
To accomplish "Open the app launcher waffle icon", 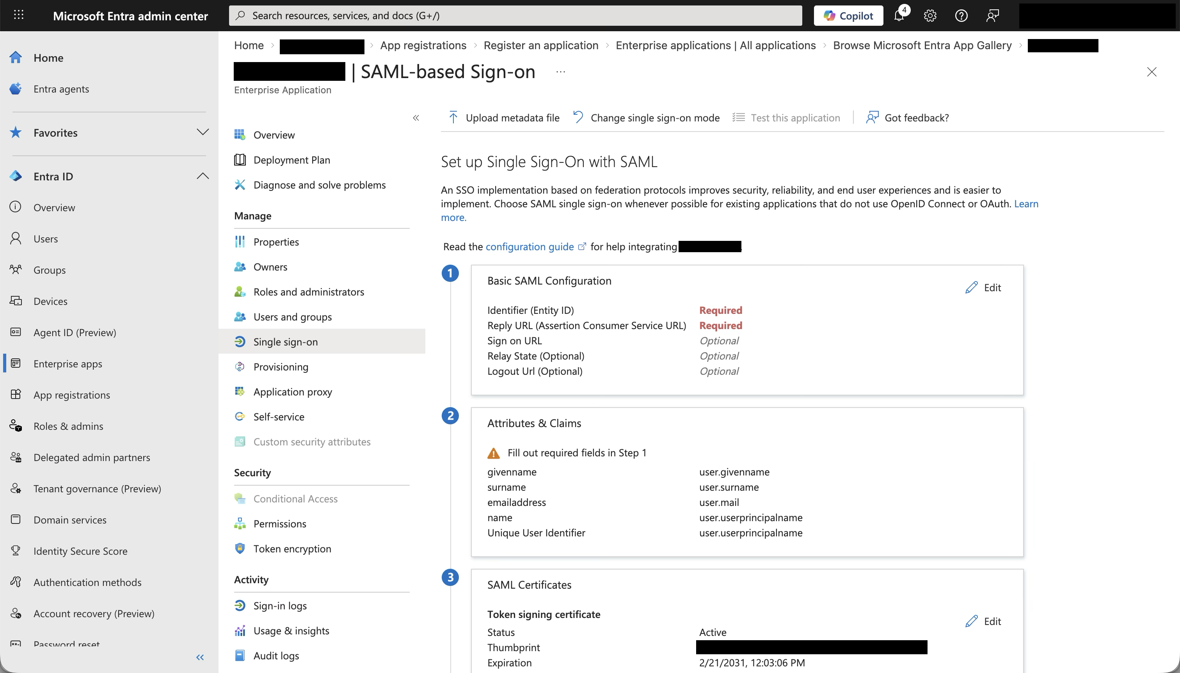I will [18, 15].
